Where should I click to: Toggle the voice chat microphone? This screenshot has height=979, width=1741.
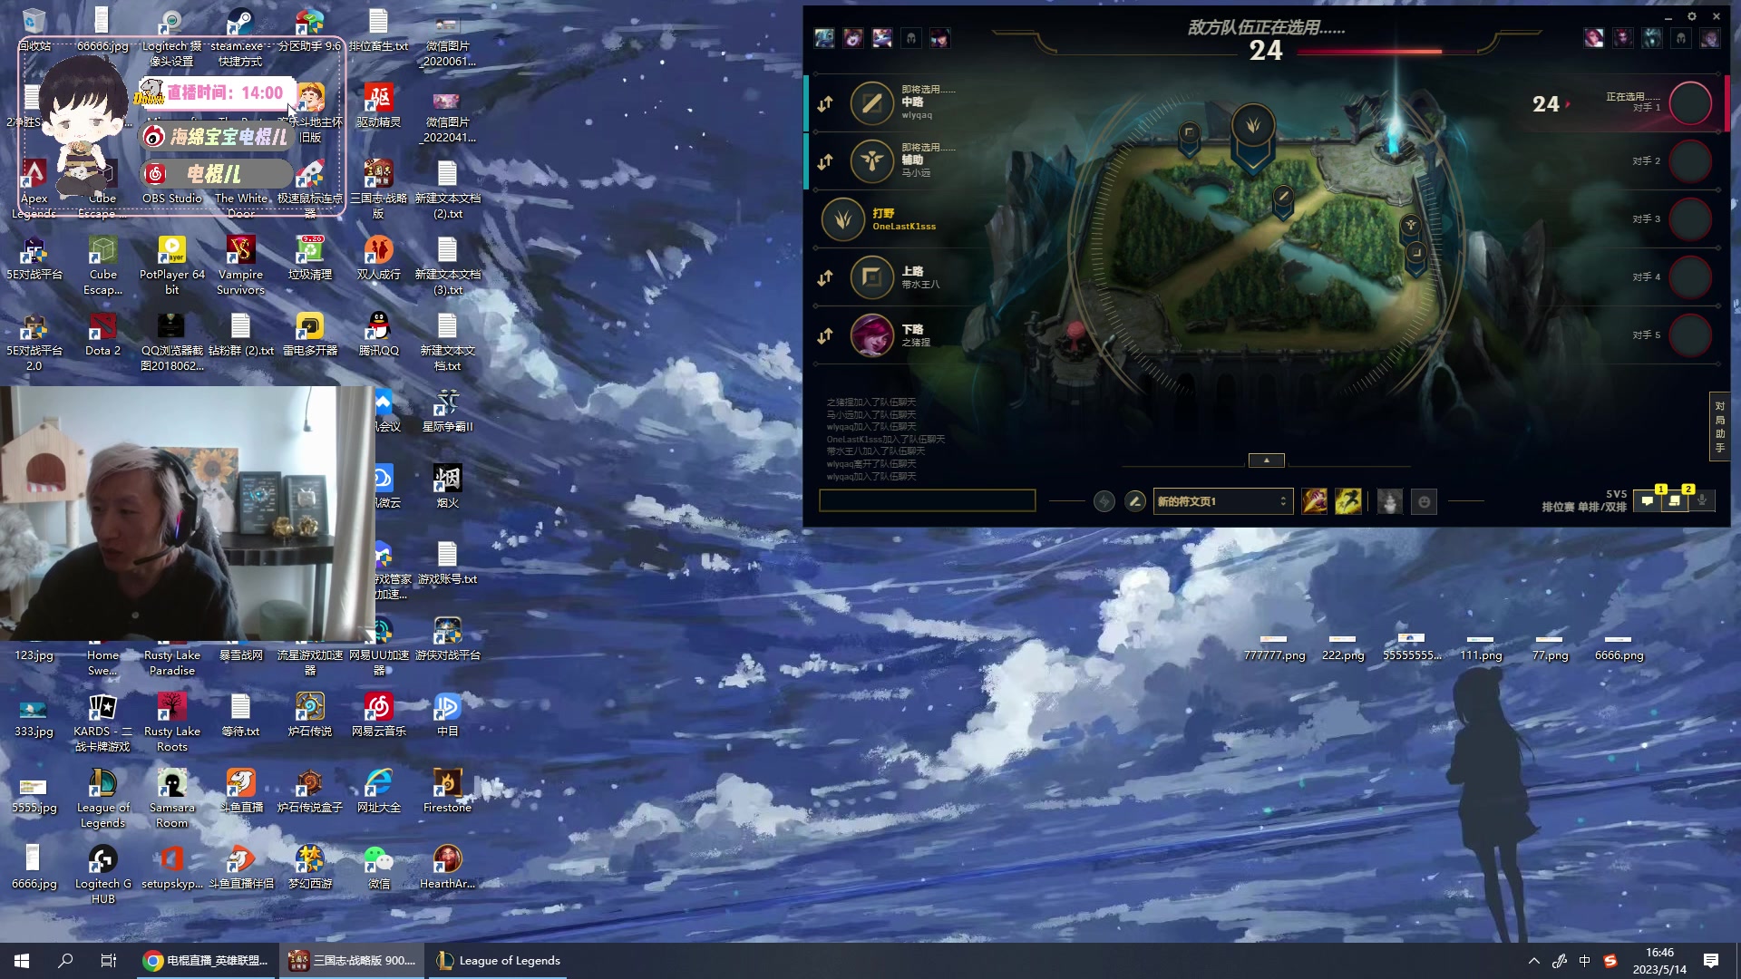1702,500
